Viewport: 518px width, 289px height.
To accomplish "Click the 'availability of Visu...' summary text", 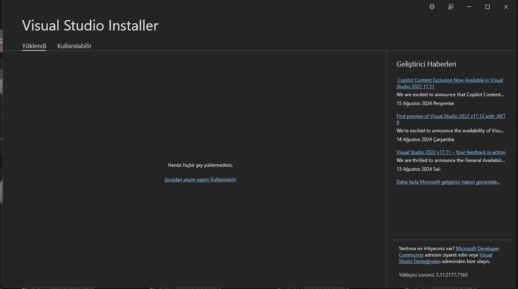I will tap(450, 131).
